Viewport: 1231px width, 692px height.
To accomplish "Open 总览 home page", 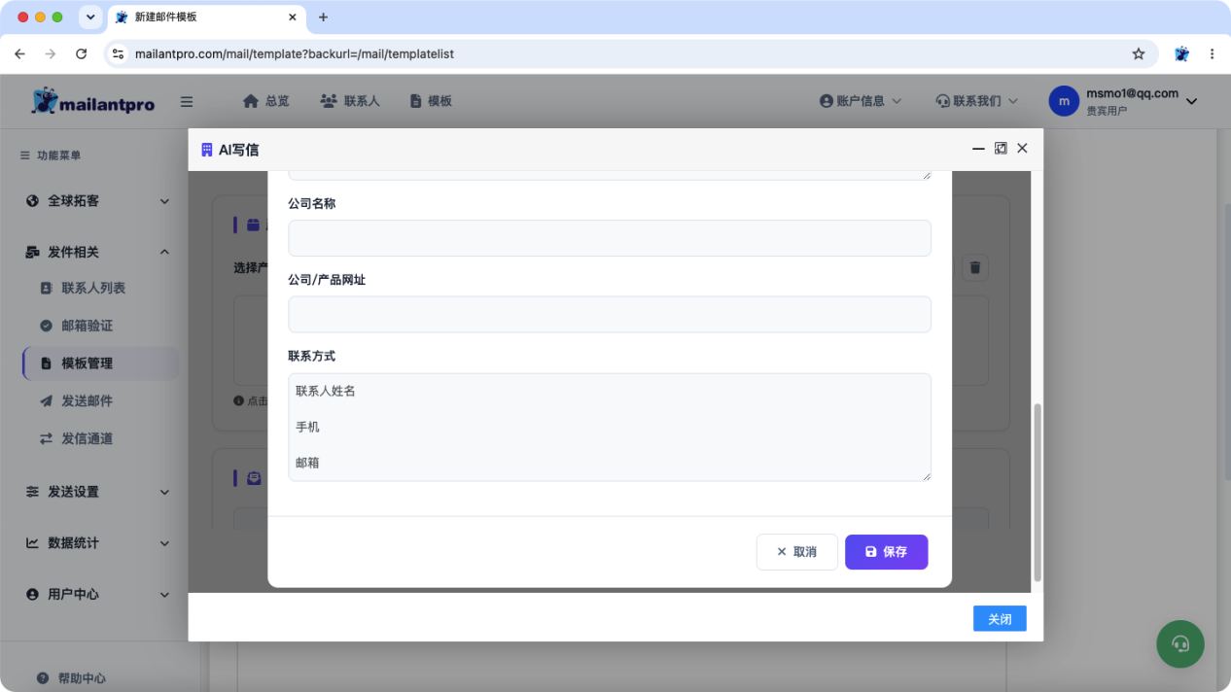I will point(265,101).
